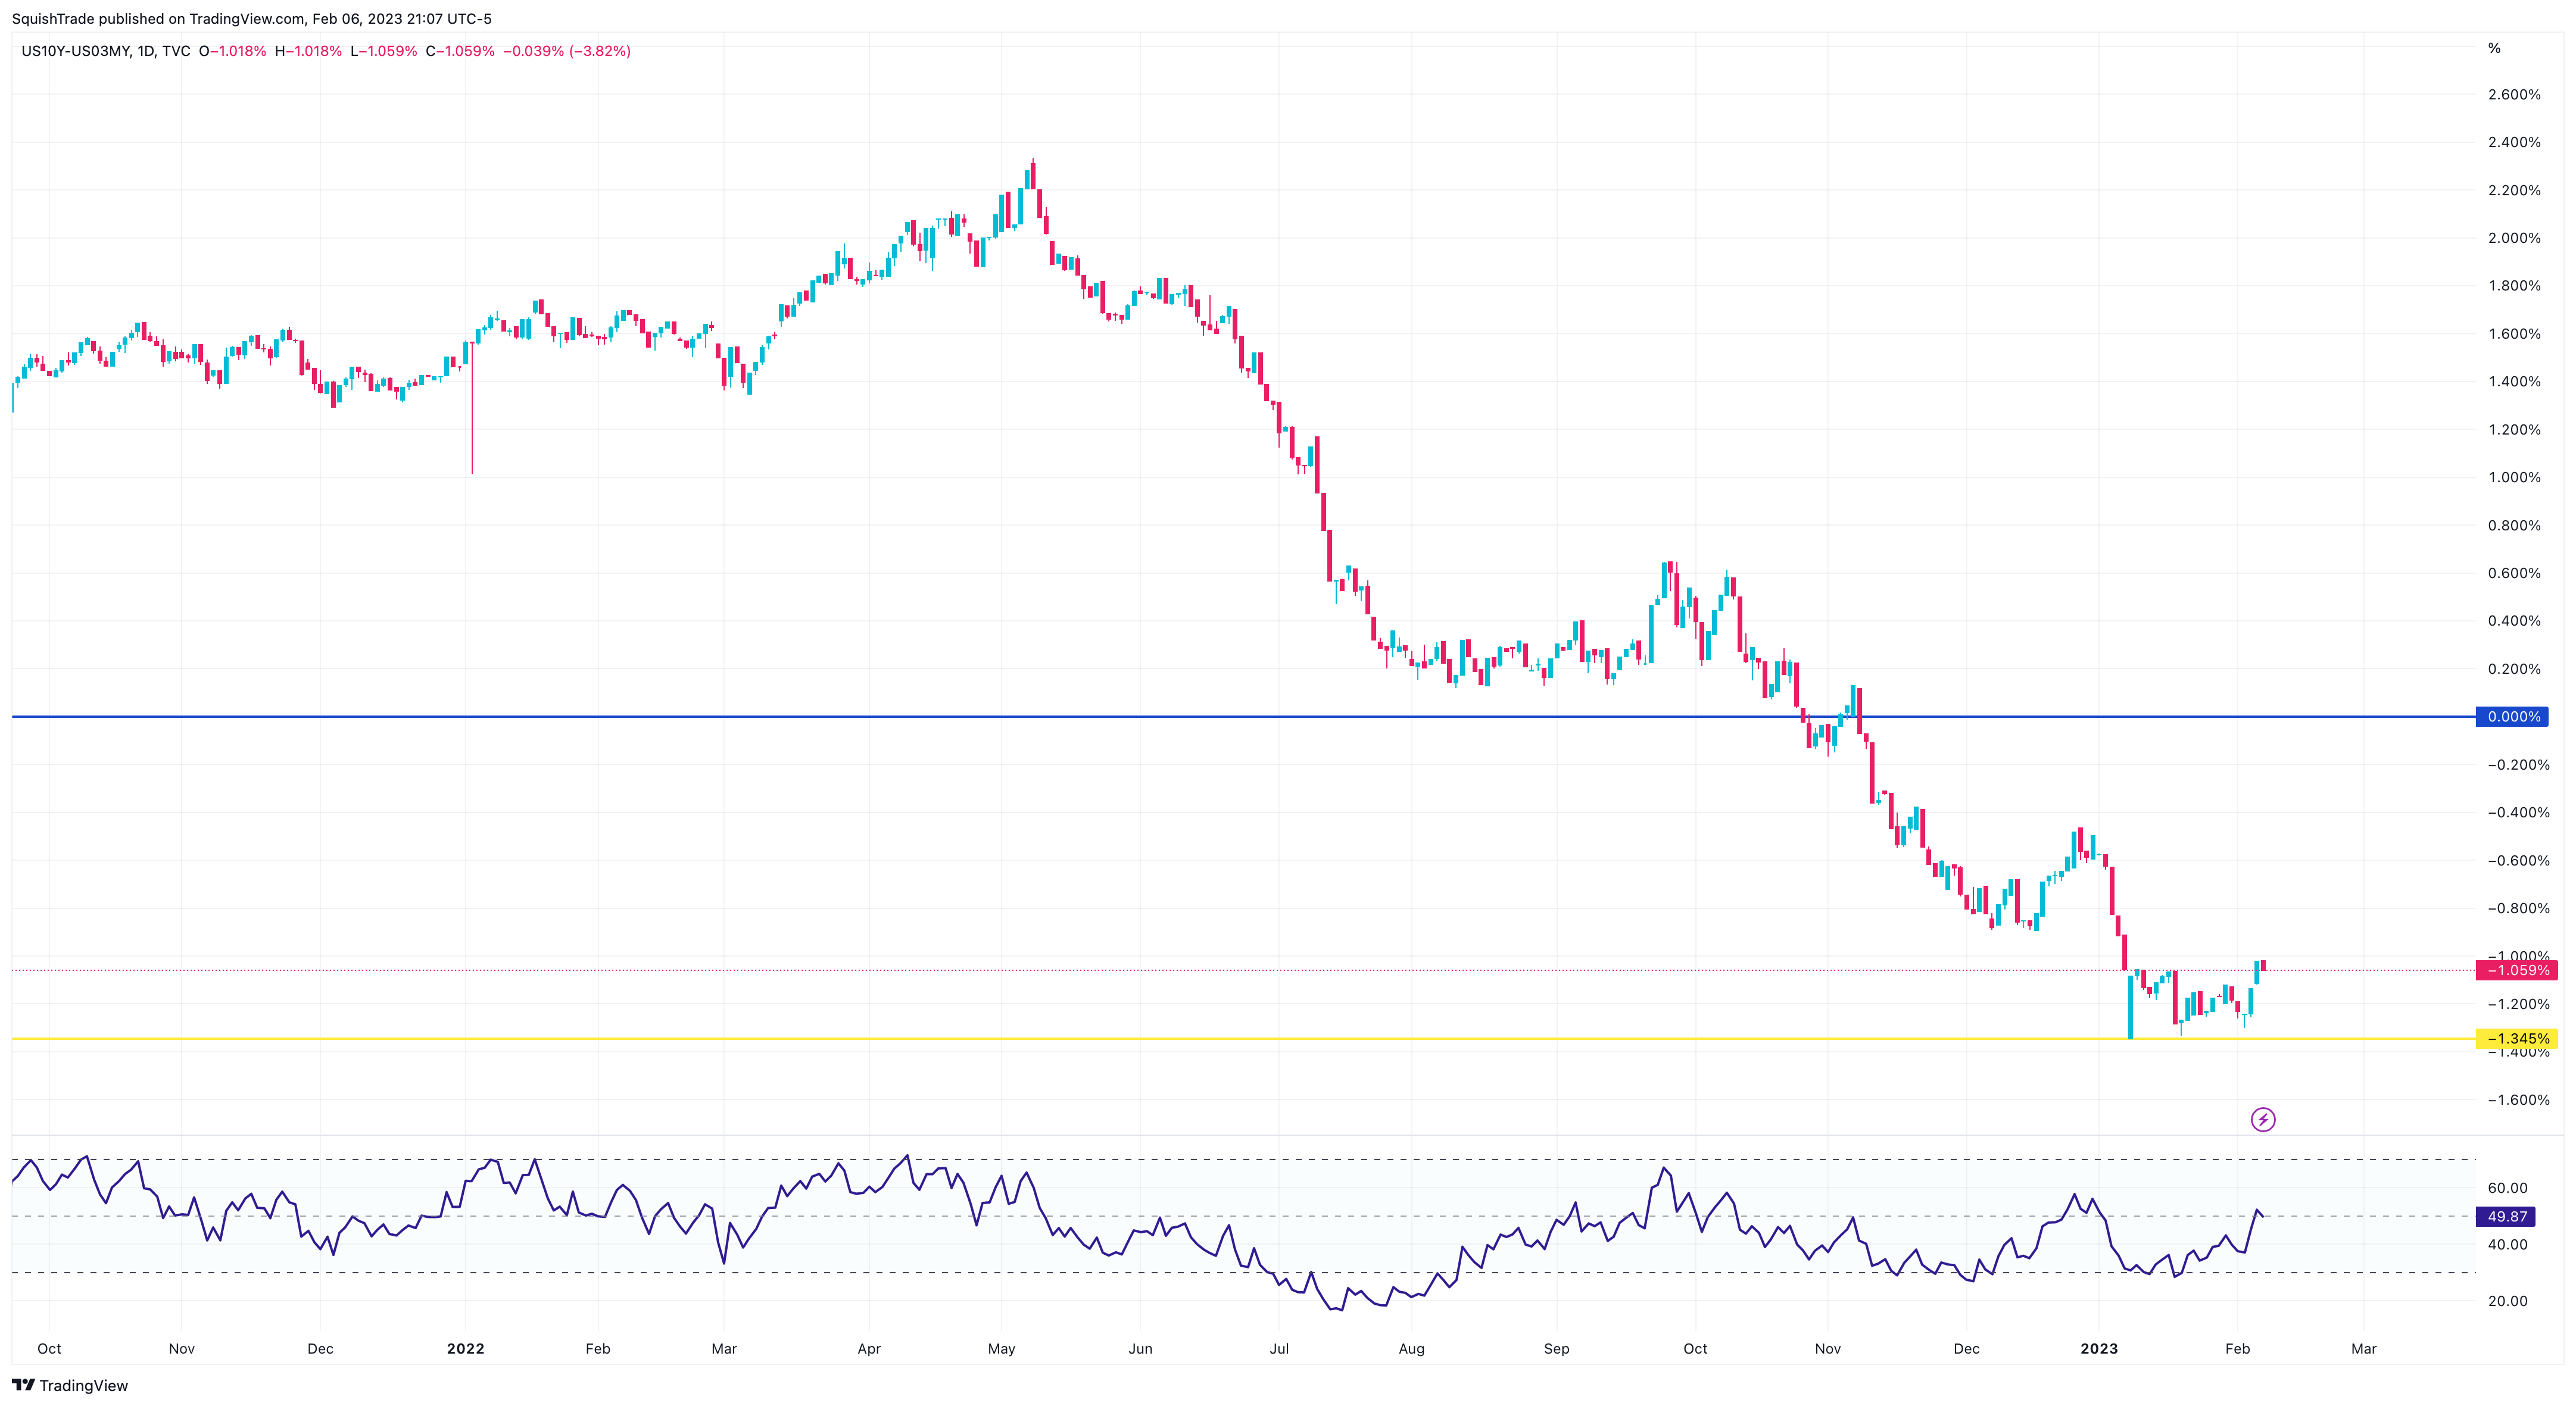Click the 2.000% price axis label
Screen dimensions: 2576x1406
pos(2514,238)
